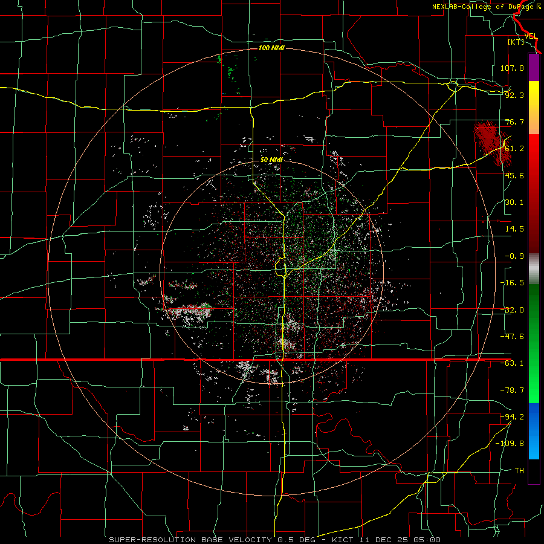Click the Super-Resolution Base Velocity caption
The image size is (544, 544).
[275, 540]
